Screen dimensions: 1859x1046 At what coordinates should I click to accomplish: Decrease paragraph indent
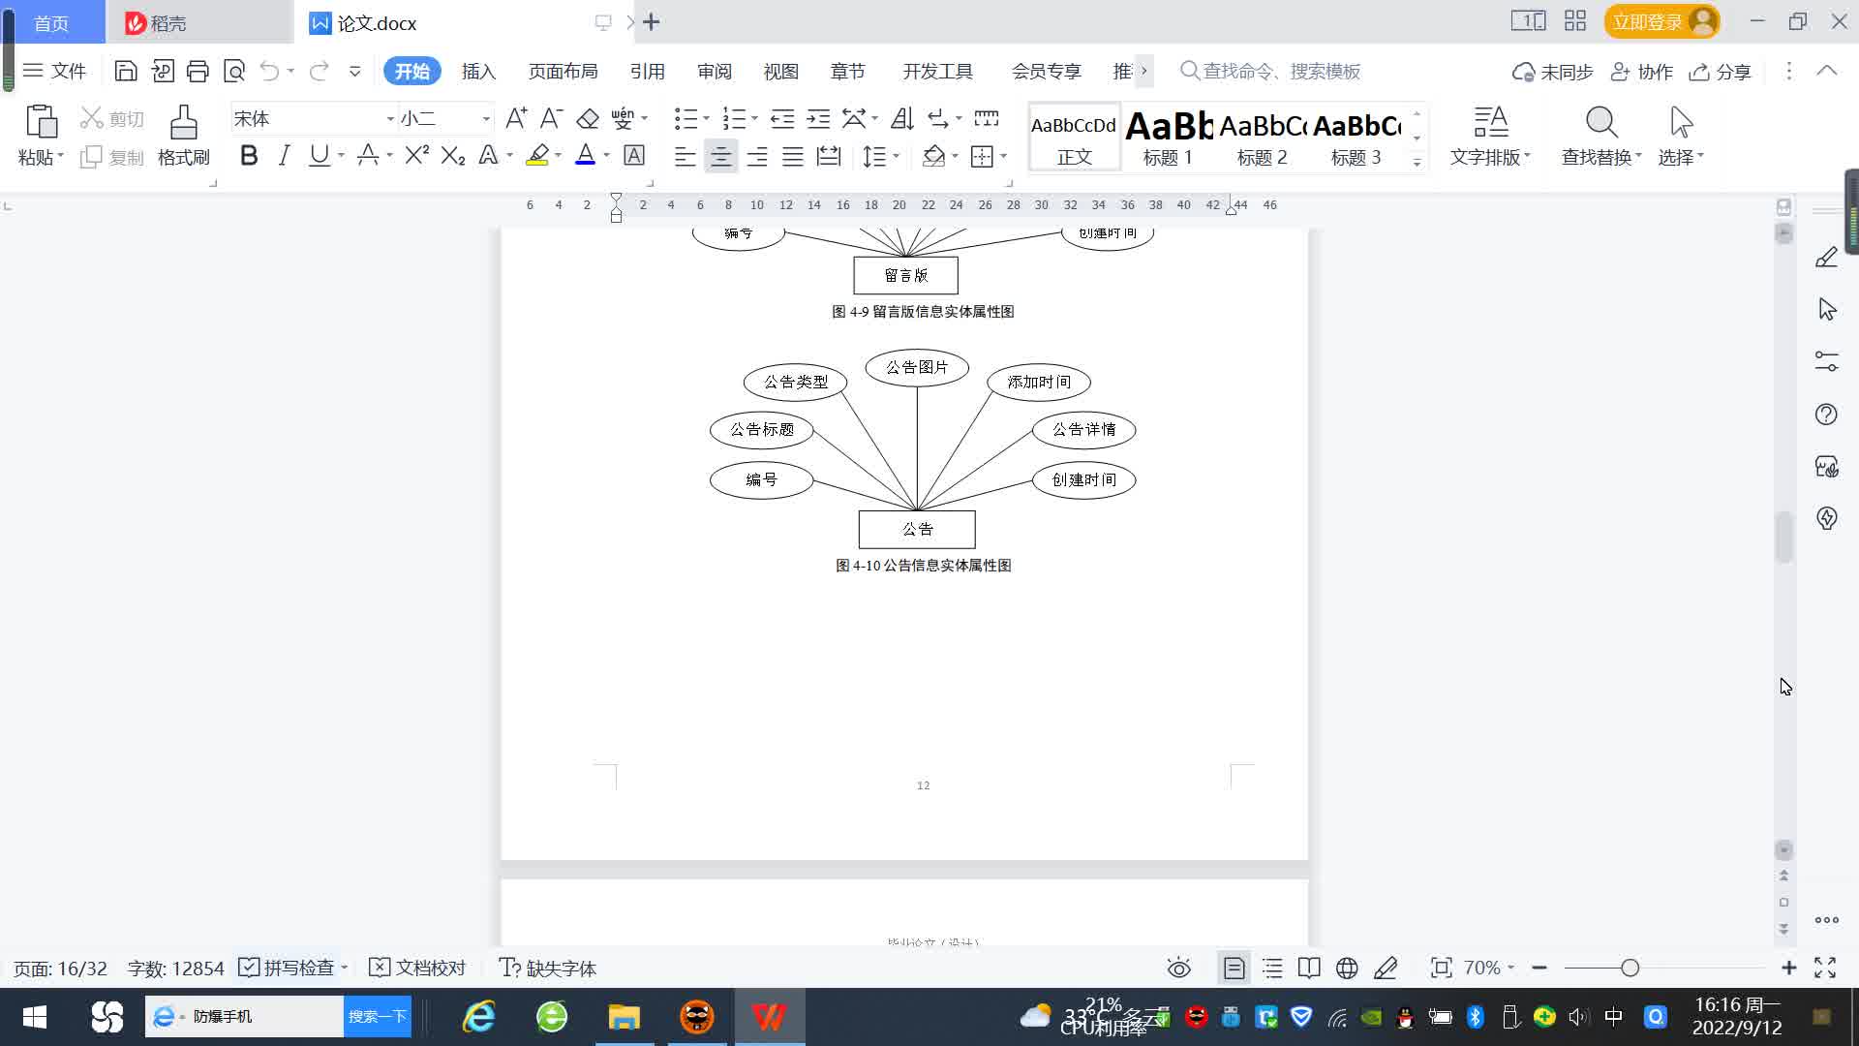pos(782,118)
